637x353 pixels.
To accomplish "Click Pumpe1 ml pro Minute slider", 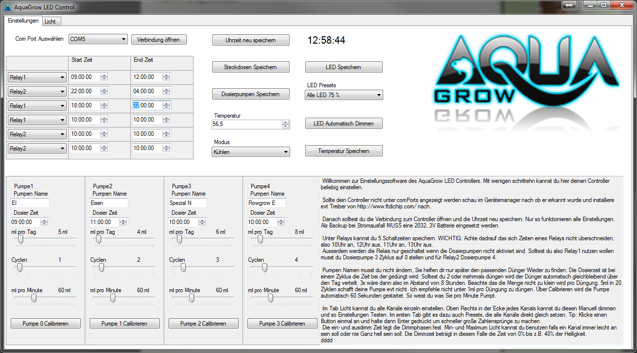I will [x=45, y=299].
